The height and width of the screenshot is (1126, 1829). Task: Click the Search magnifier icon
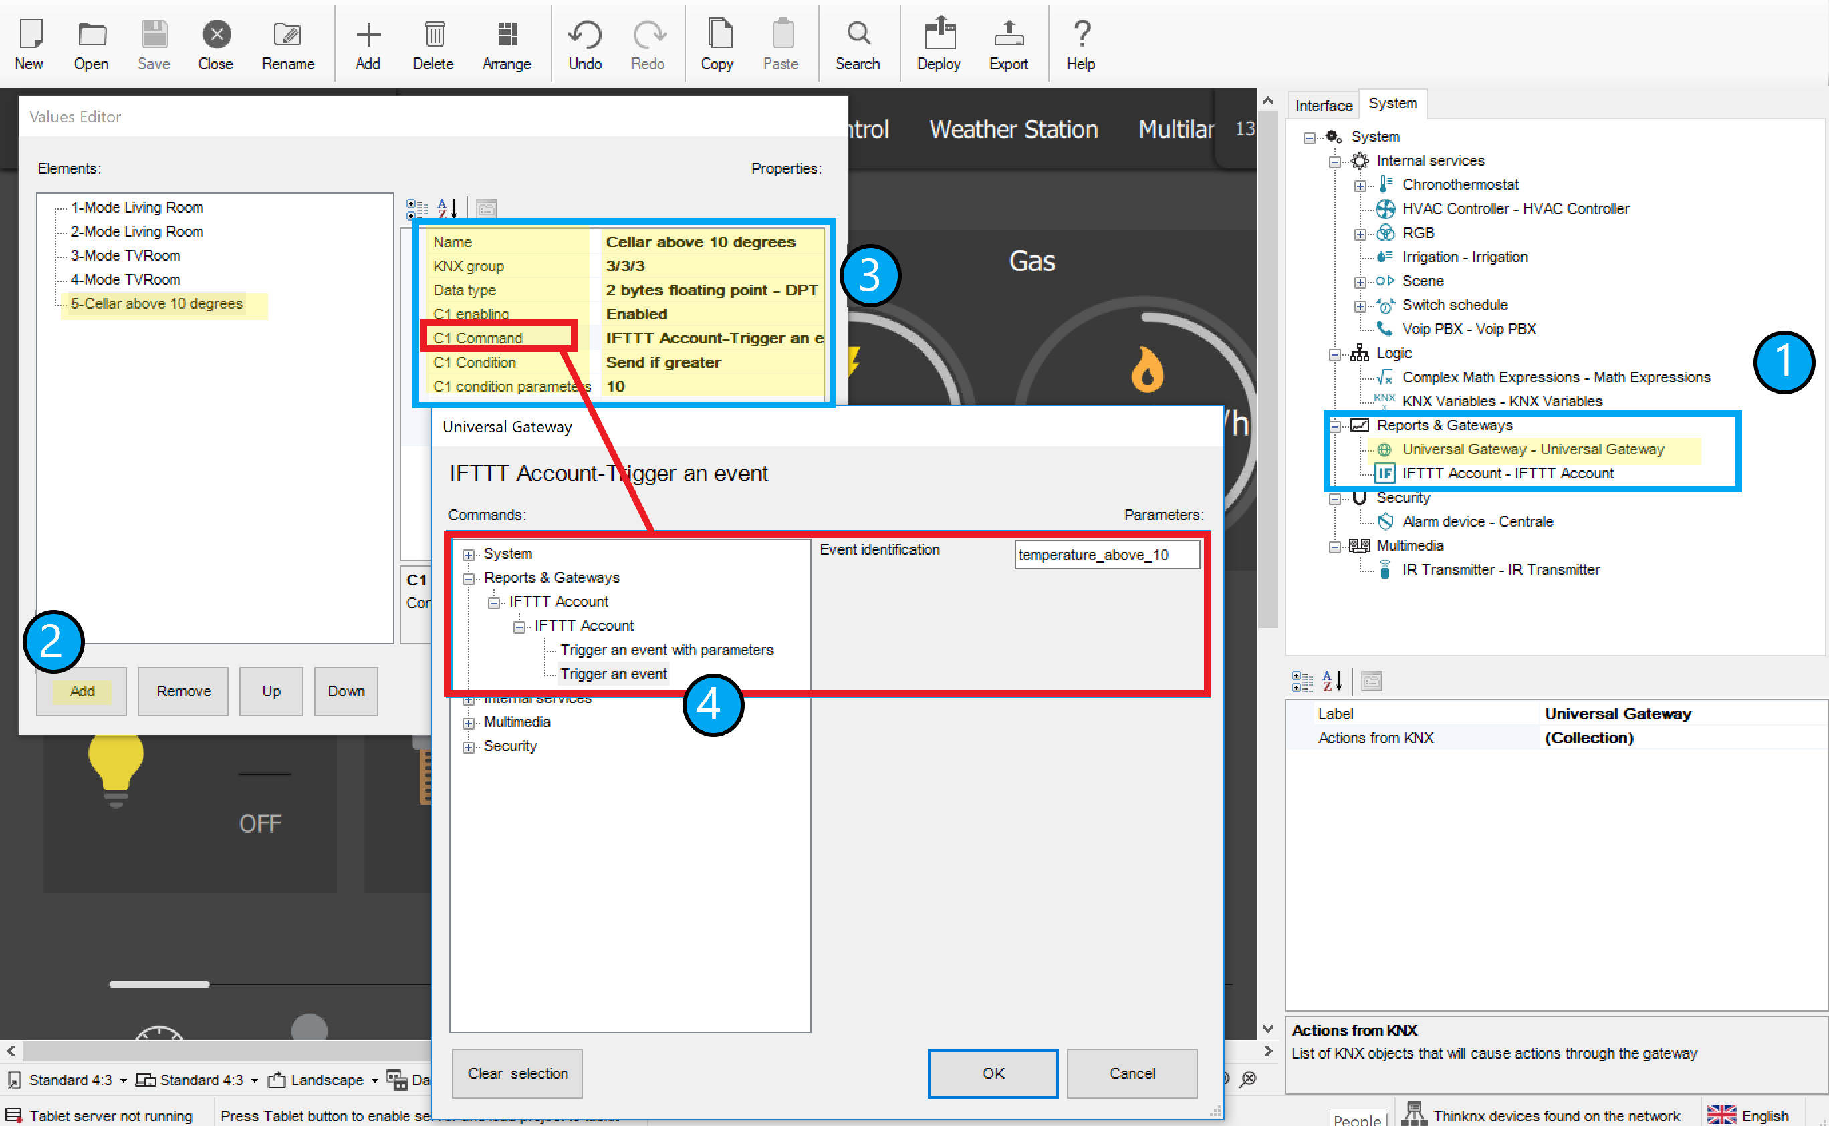click(x=858, y=35)
